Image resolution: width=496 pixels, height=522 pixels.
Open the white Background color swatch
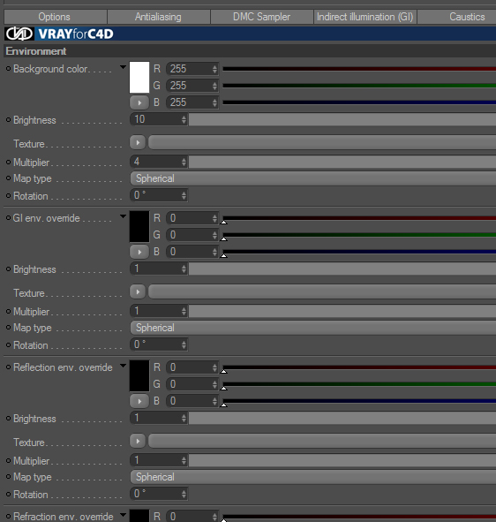point(139,77)
